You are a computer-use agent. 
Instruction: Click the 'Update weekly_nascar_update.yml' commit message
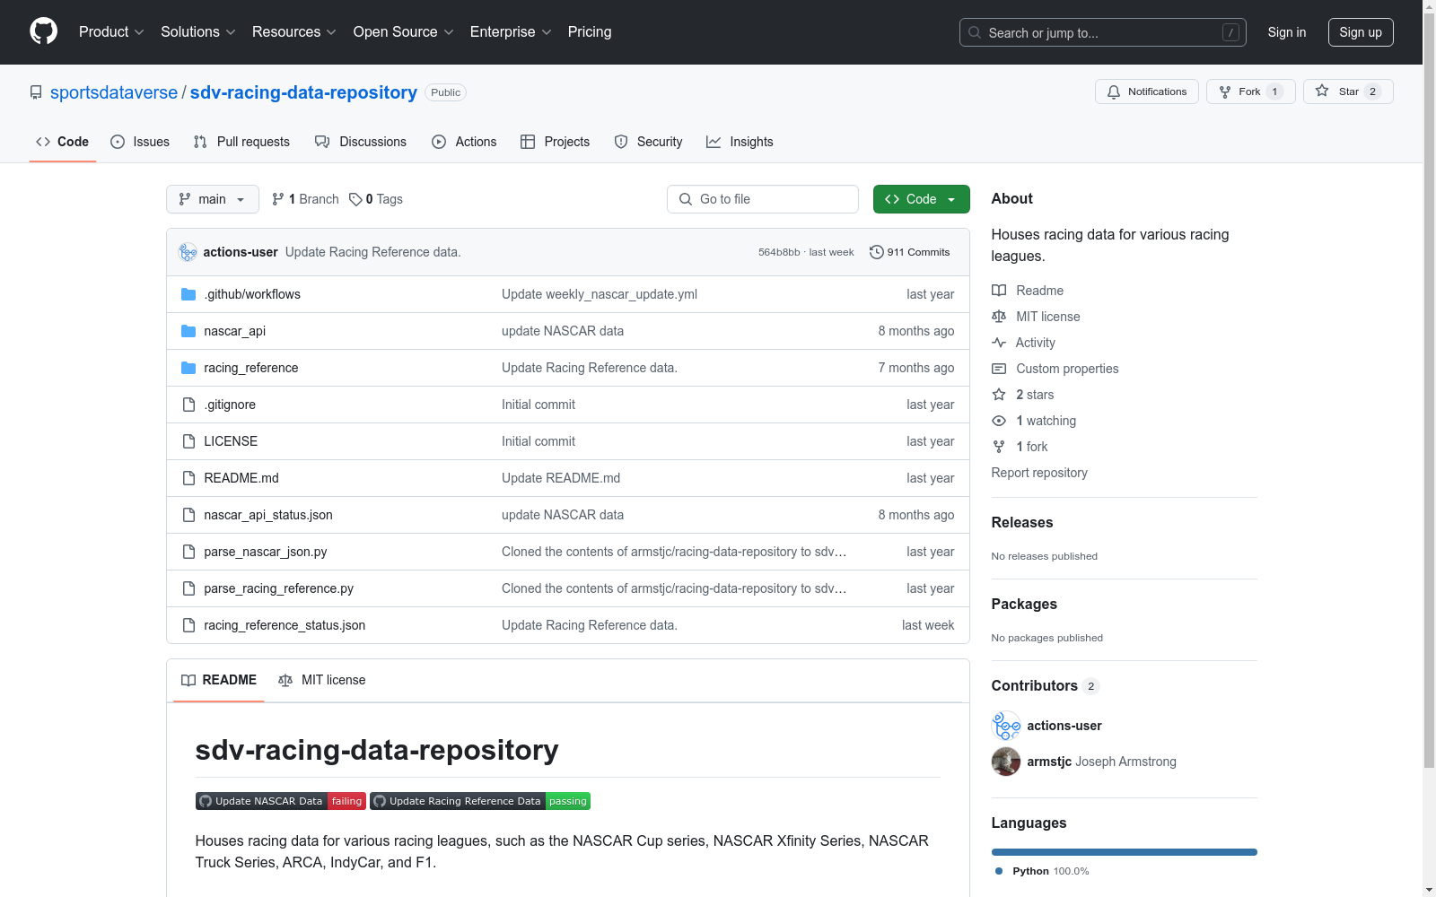click(x=600, y=294)
